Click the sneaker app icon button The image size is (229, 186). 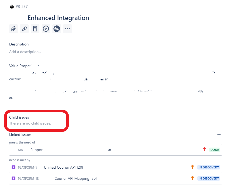57,29
